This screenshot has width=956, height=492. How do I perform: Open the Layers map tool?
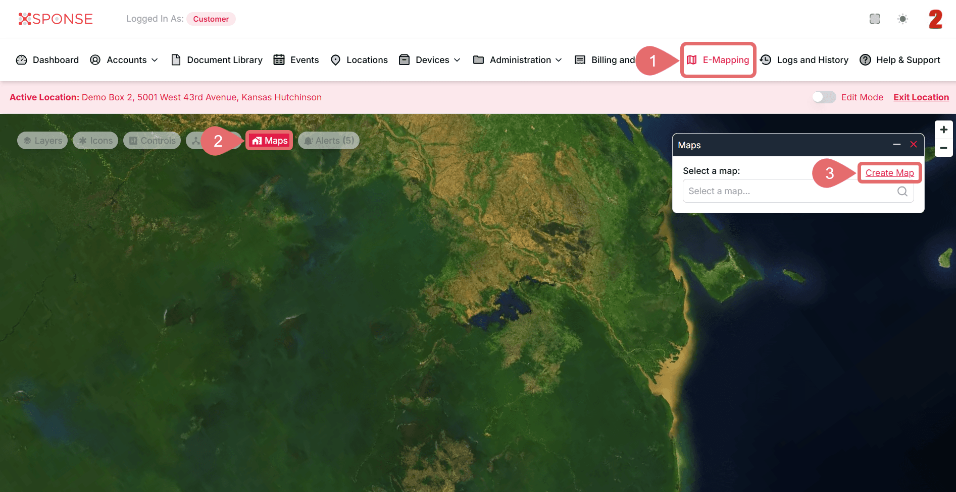click(x=42, y=141)
